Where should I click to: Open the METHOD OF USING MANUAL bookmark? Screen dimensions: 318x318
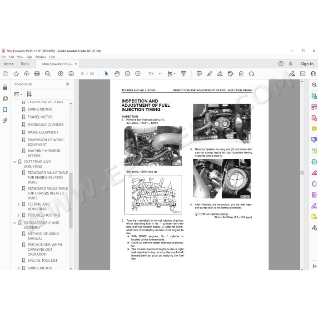(x=43, y=236)
